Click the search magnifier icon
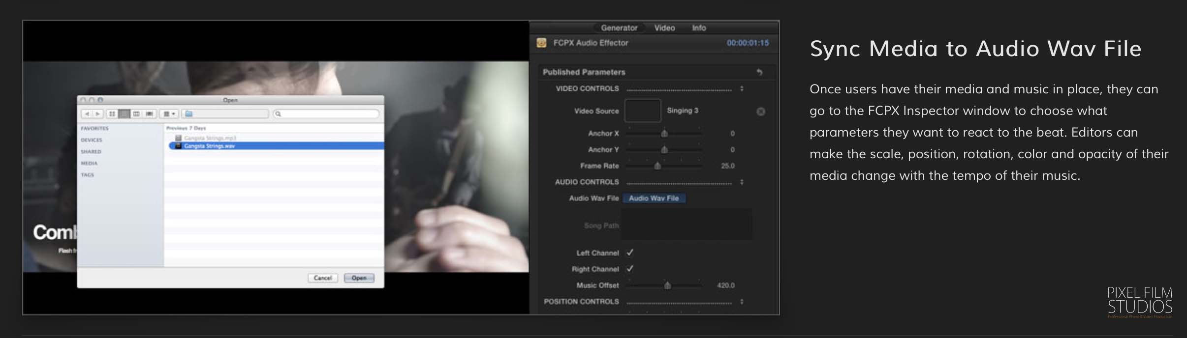The height and width of the screenshot is (338, 1187). [x=278, y=114]
